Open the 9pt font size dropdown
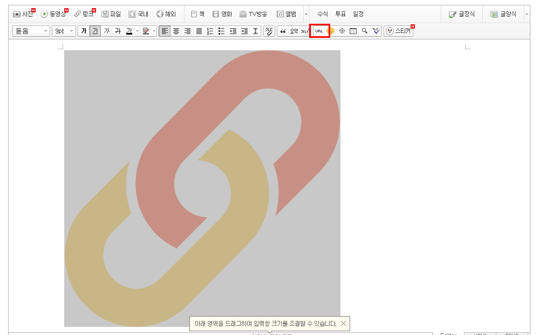This screenshot has height=335, width=539. [x=64, y=31]
